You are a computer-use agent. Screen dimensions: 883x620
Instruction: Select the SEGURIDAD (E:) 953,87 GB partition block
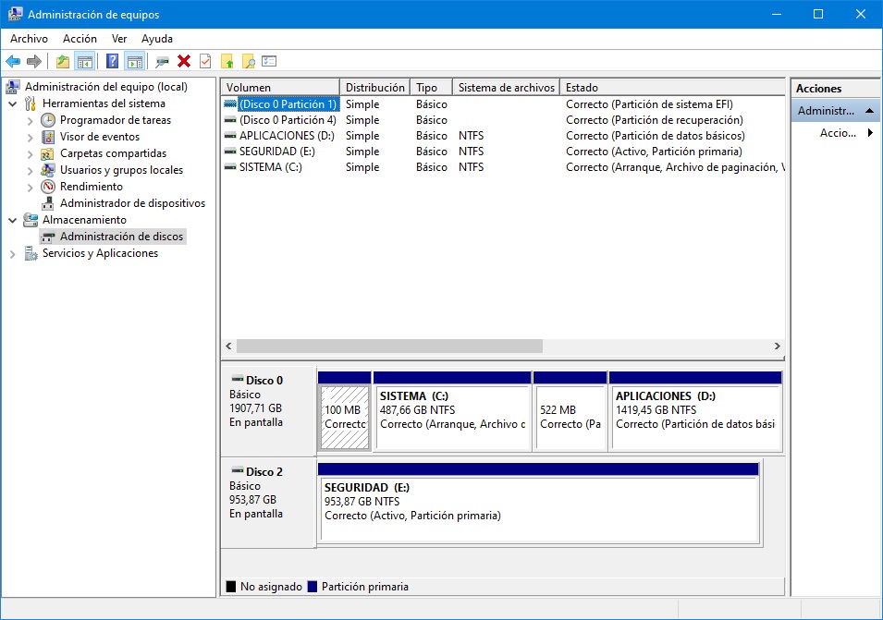click(x=539, y=509)
